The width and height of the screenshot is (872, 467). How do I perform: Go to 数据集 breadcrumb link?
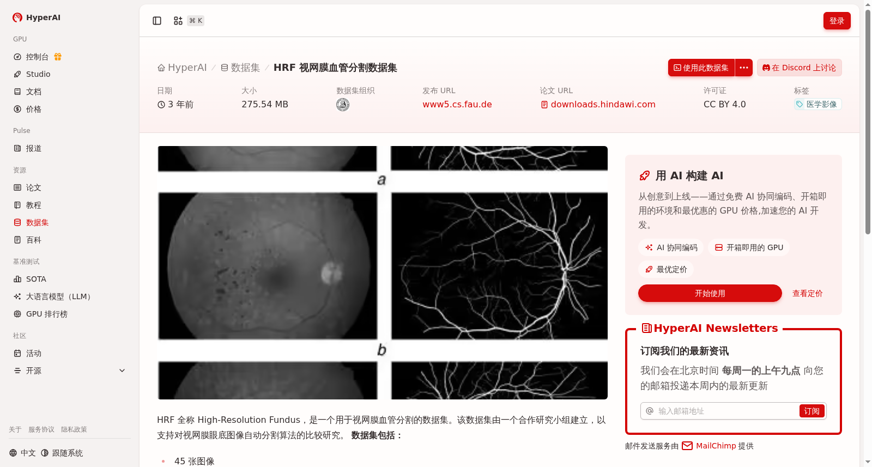click(x=240, y=68)
